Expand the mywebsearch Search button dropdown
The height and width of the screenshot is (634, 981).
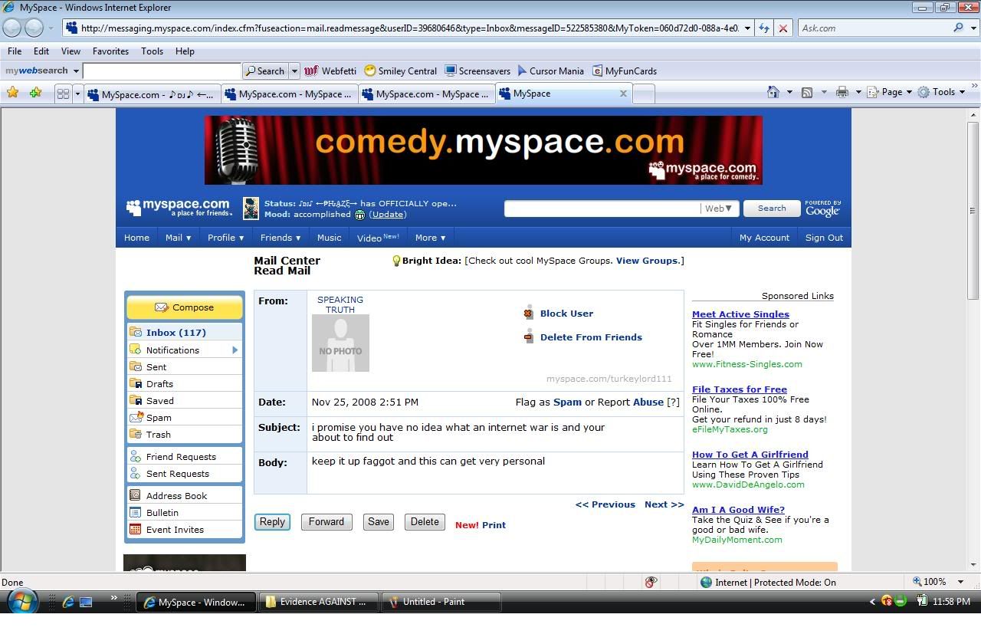[x=294, y=71]
